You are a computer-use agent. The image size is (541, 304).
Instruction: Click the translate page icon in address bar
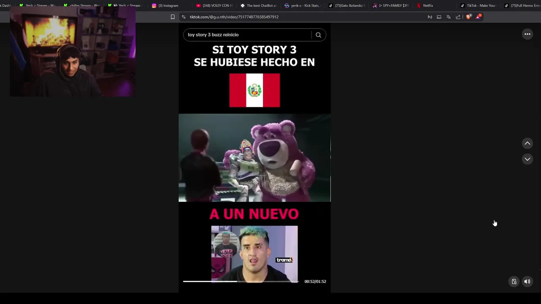coord(448,17)
